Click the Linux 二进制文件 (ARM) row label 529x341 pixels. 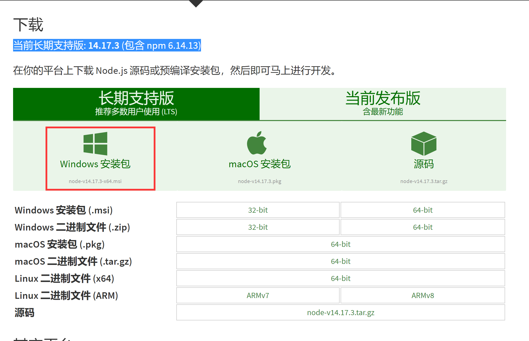[x=66, y=296]
